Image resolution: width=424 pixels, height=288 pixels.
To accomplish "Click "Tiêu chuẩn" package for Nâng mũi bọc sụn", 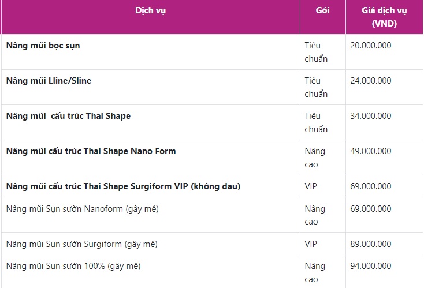I will point(316,52).
